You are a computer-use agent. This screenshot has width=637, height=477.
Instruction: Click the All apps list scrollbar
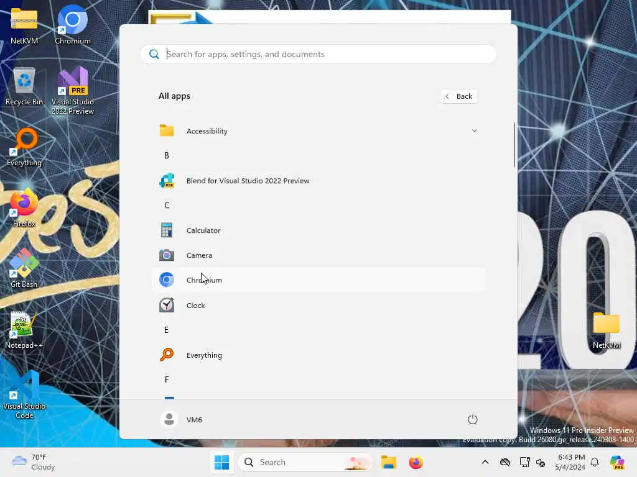514,144
